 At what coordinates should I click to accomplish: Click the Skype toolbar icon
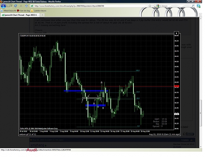click(198, 6)
